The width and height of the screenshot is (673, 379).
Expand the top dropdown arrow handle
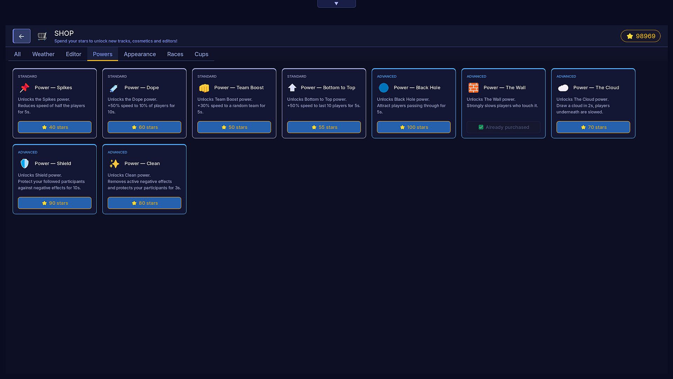click(x=336, y=4)
